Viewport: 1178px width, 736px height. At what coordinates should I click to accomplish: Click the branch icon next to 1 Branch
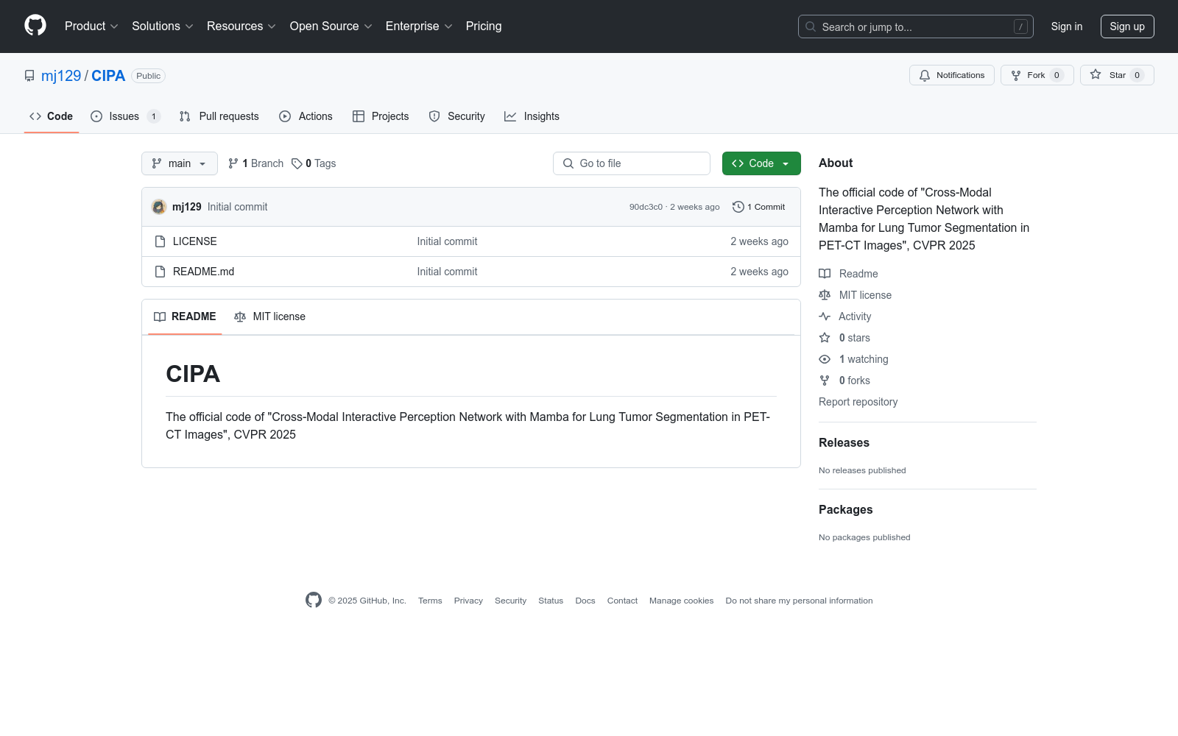pos(233,163)
